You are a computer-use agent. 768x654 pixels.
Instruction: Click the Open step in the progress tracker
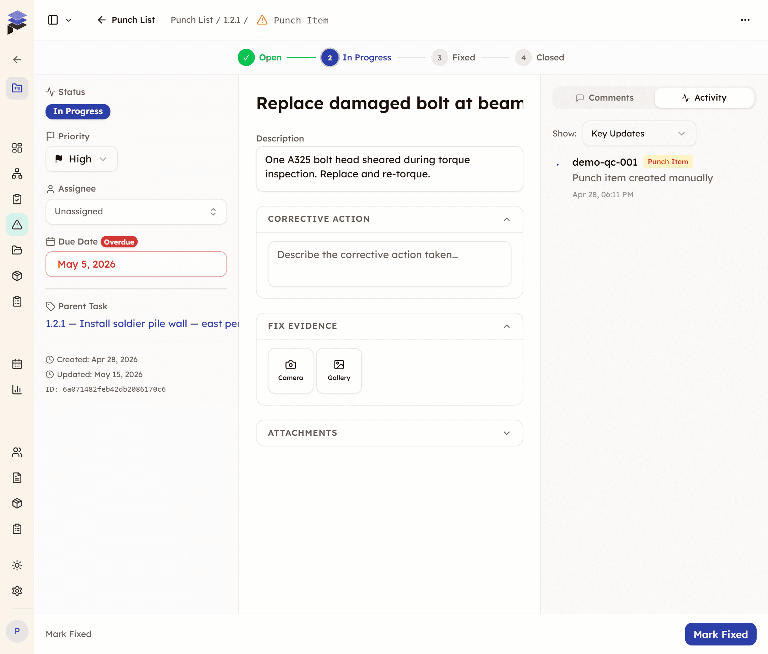(260, 58)
